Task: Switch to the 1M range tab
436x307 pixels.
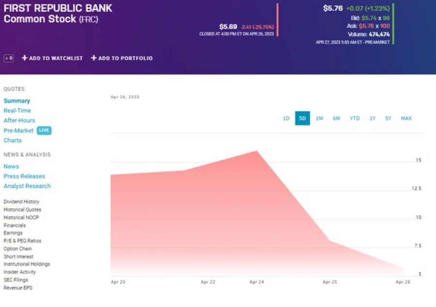Action: pos(319,118)
